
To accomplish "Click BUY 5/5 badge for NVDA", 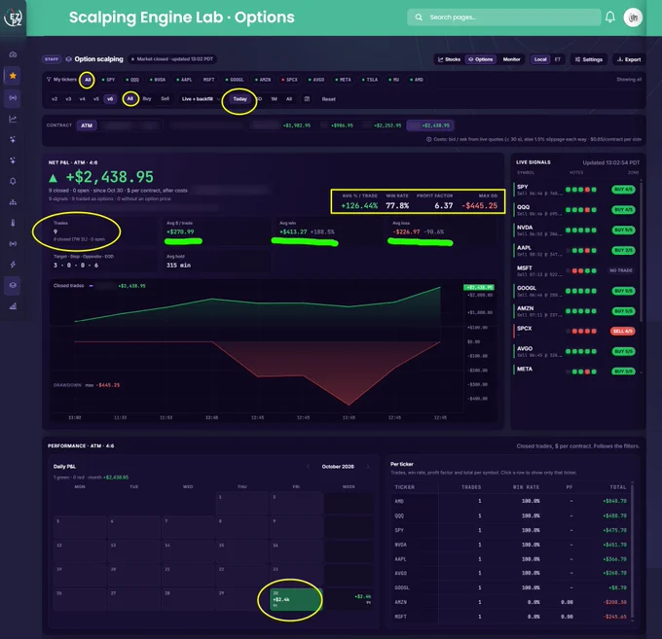I will pyautogui.click(x=623, y=231).
